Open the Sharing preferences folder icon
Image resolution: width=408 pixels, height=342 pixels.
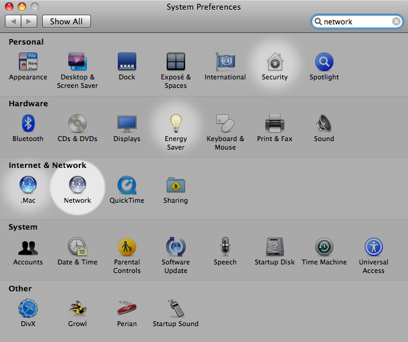click(x=176, y=185)
